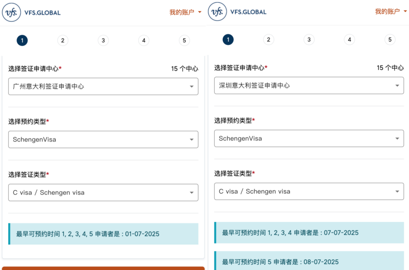409x270 pixels.
Task: Select step 1 circle in the left progress bar
Action: (22, 40)
